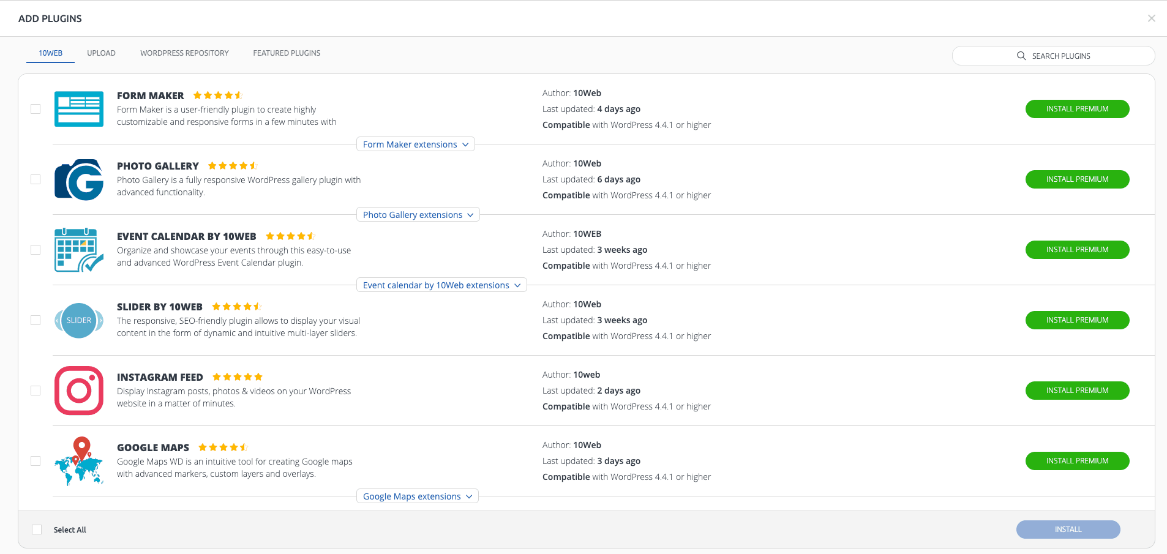Click the Event Calendar plugin icon

79,250
